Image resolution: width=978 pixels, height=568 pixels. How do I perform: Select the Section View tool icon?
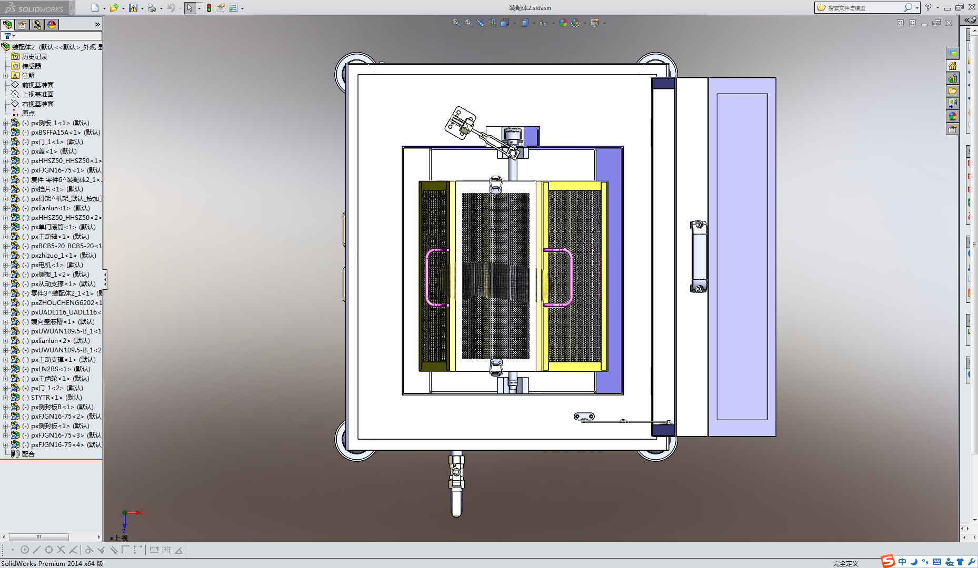click(492, 23)
